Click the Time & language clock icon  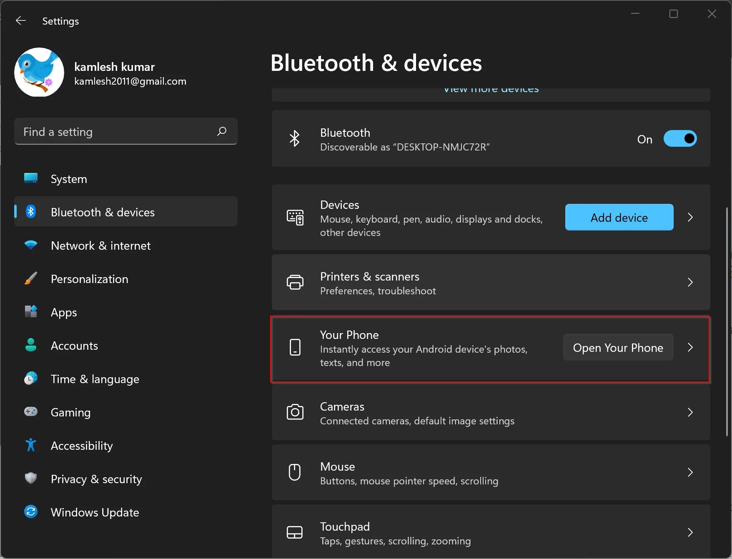tap(30, 379)
